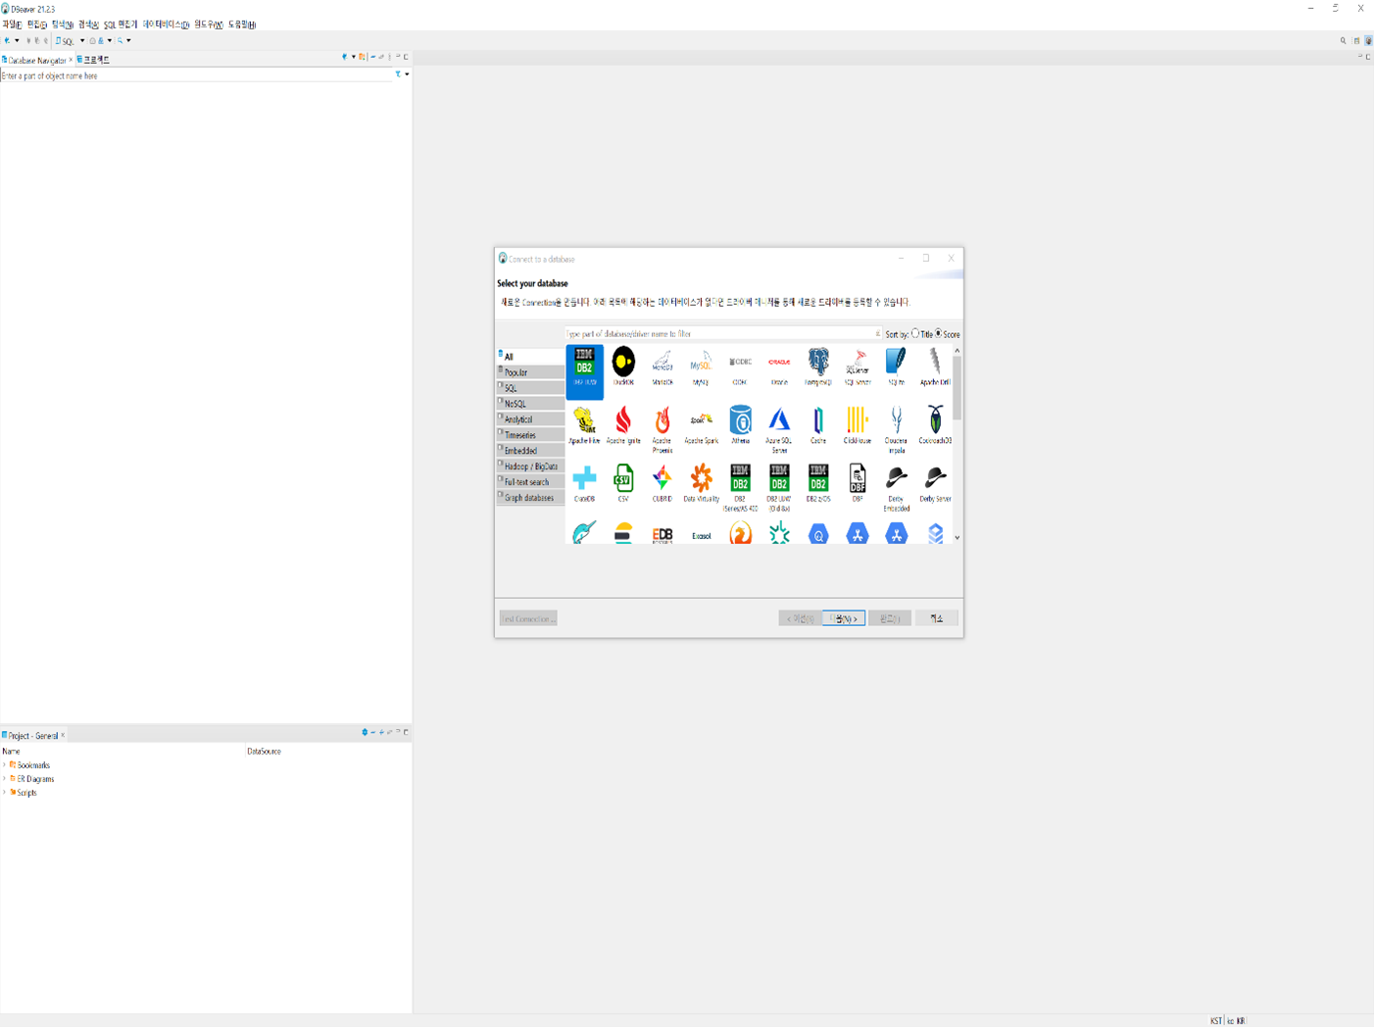This screenshot has width=1374, height=1027.
Task: Open the Database menu in menu bar
Action: tap(166, 24)
